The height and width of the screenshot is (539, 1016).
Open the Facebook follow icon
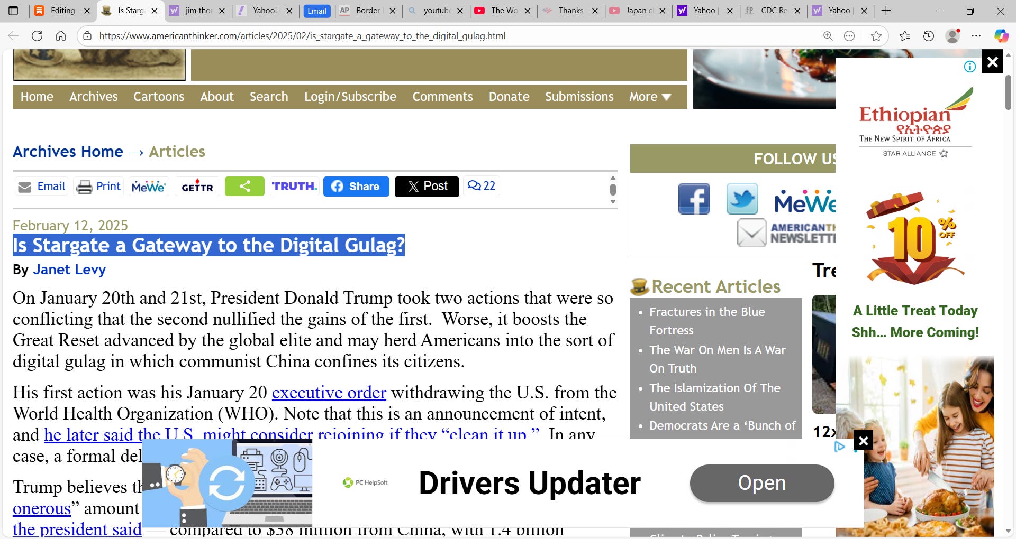click(x=694, y=199)
